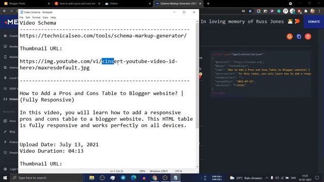The height and width of the screenshot is (182, 324).
Task: Go back in browser history
Action: (5, 11)
